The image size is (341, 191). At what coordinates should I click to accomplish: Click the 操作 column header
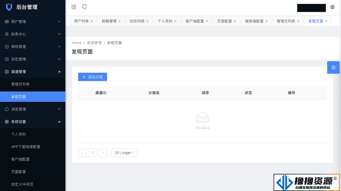click(292, 93)
